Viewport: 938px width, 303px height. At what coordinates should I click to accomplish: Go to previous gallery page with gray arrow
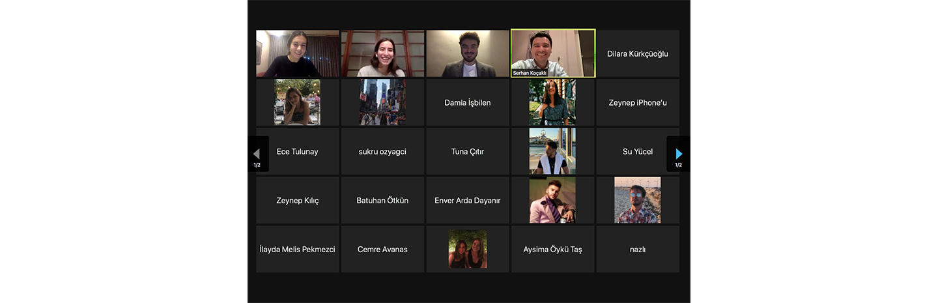point(257,154)
